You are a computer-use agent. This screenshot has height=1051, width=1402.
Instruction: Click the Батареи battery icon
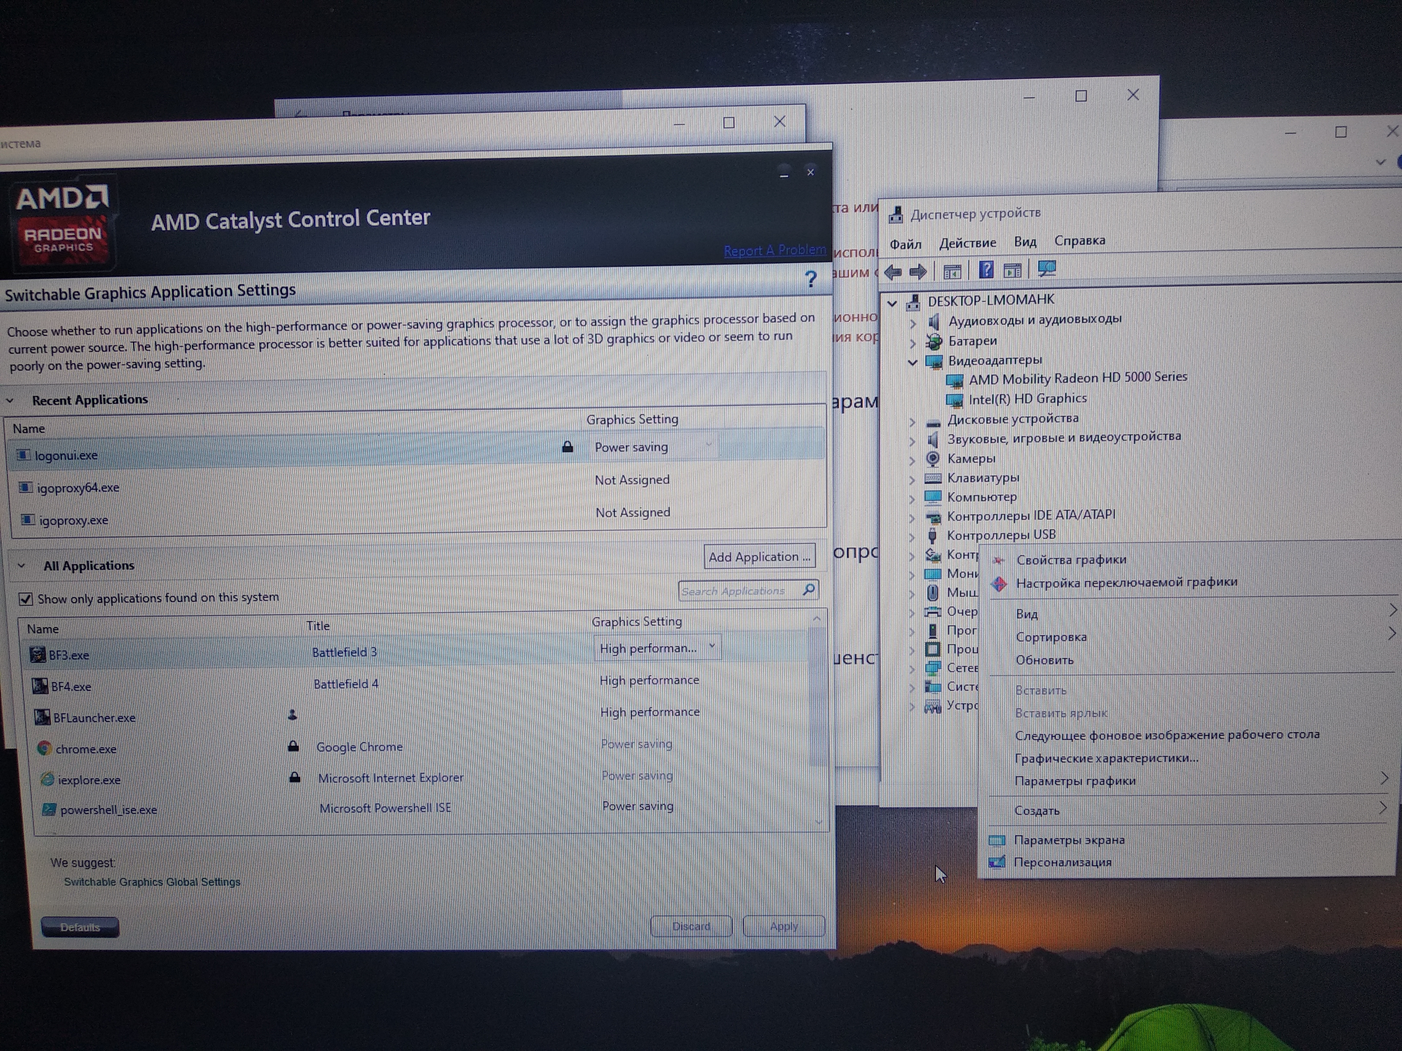click(x=934, y=342)
